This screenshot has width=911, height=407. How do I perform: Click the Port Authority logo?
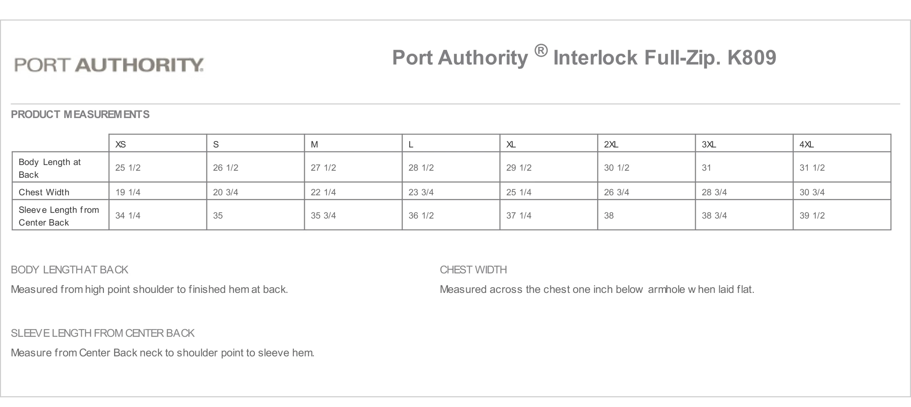click(x=109, y=65)
